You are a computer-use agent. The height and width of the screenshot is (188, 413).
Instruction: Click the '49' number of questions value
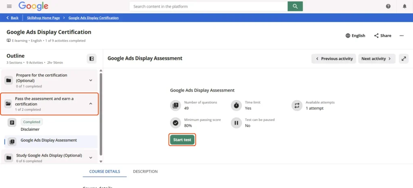coord(186,108)
